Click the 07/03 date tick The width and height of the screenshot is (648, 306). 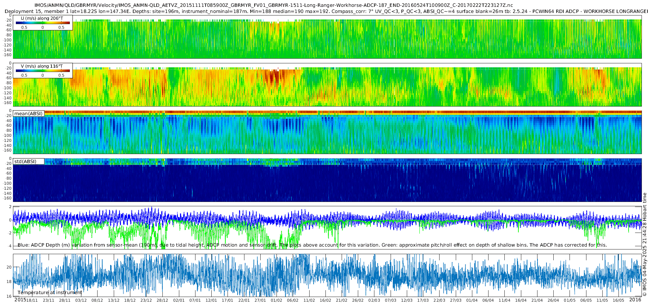tap(391, 300)
